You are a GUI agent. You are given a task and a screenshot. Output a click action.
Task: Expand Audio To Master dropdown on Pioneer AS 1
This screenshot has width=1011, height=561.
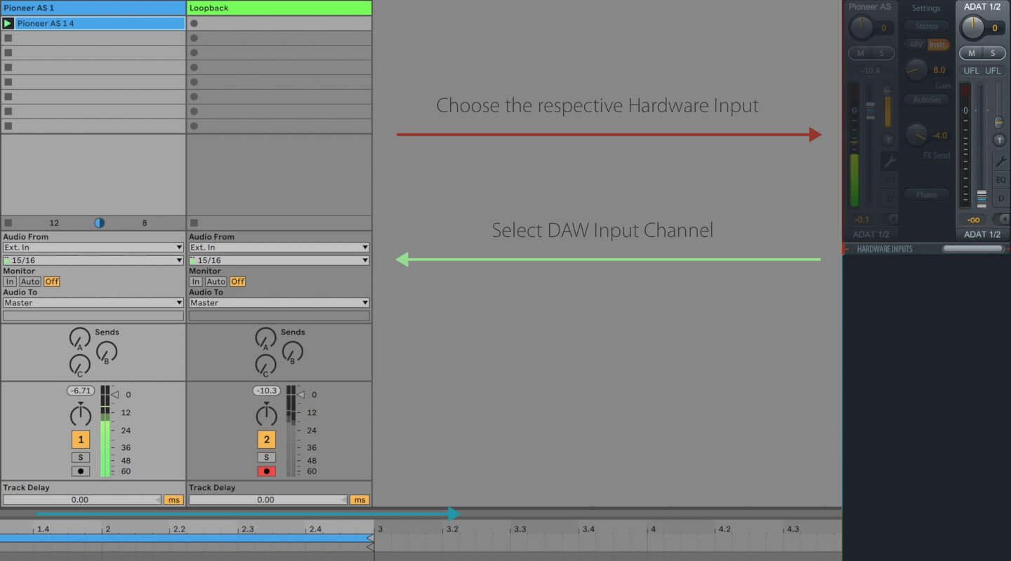93,303
